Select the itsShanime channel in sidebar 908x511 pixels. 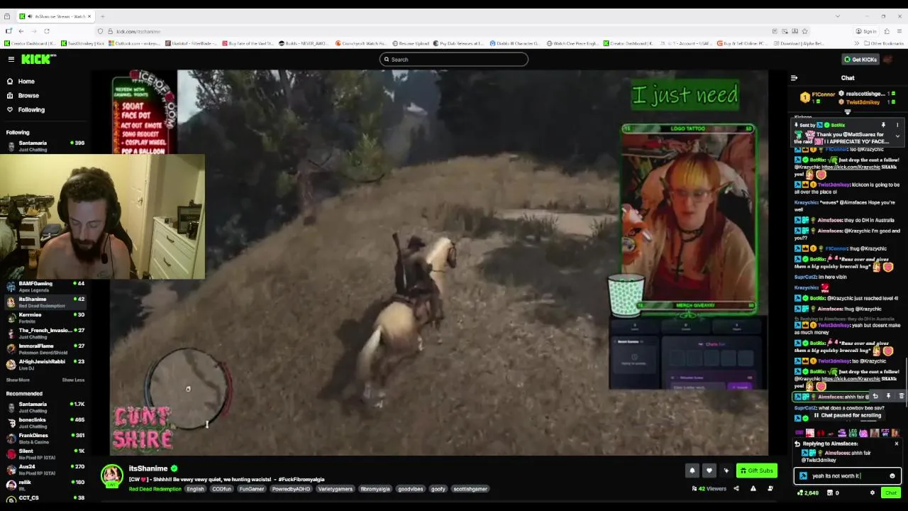45,302
